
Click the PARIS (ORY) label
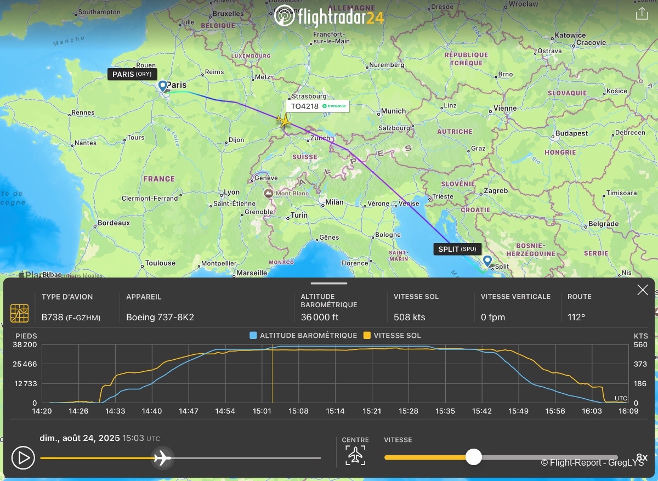pos(132,74)
